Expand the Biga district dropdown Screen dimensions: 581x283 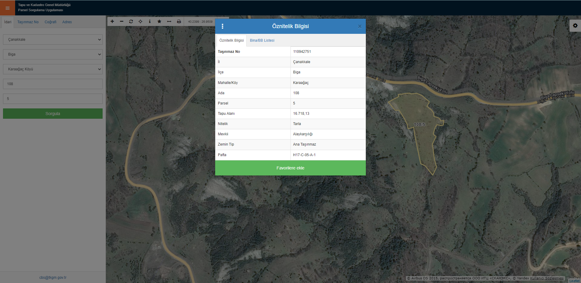click(53, 54)
